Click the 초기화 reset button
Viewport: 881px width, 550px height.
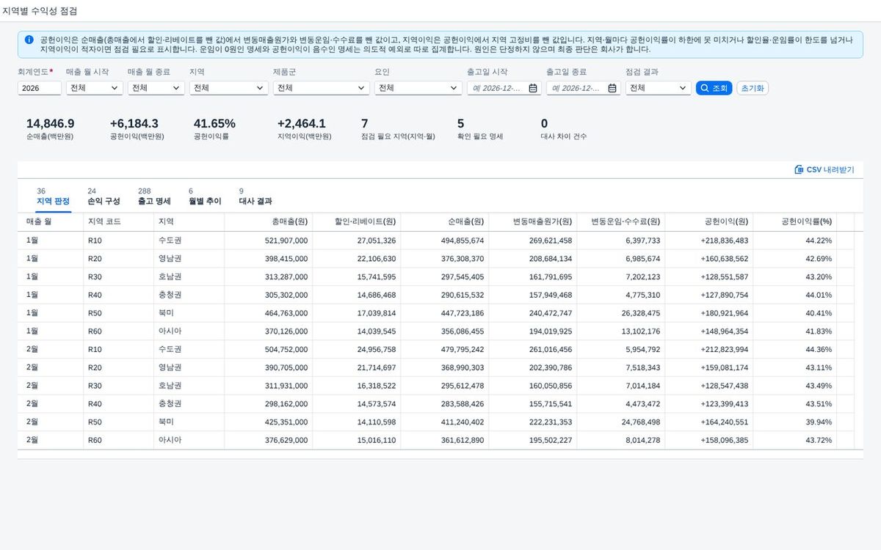tap(753, 88)
